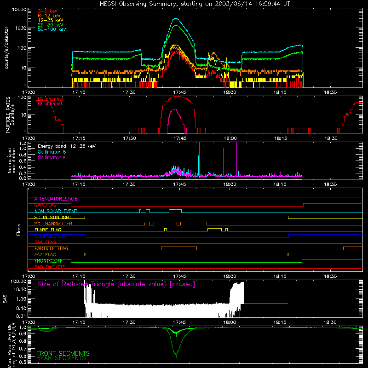Screen dimensions: 368x368
Task: Click the "GAP_FLAG" flag label
Action: [x=45, y=205]
